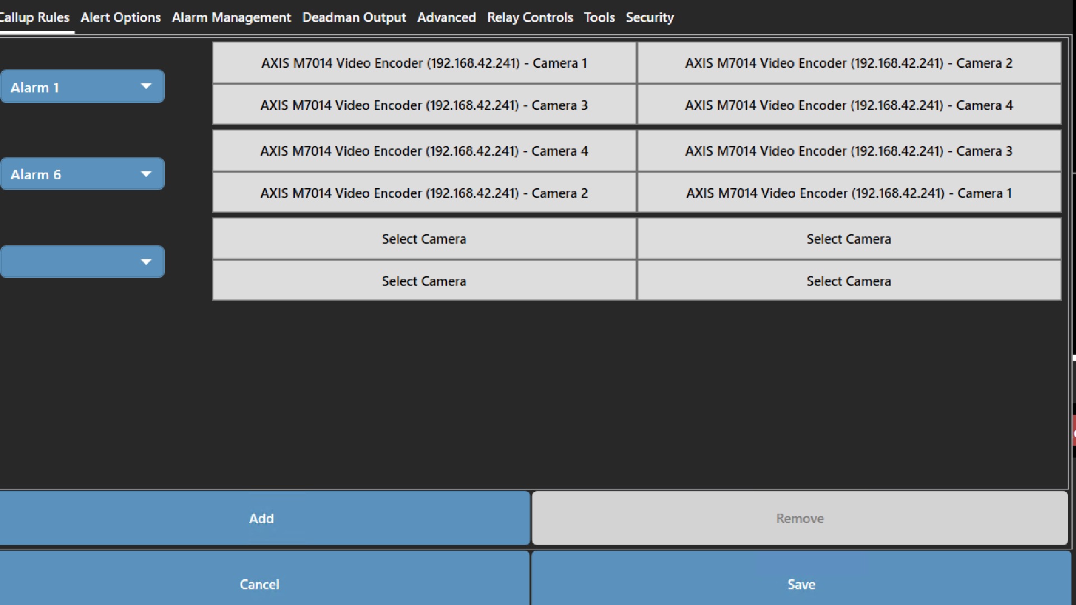The image size is (1076, 605).
Task: Expand the Alarm 1 dropdown
Action: 82,87
